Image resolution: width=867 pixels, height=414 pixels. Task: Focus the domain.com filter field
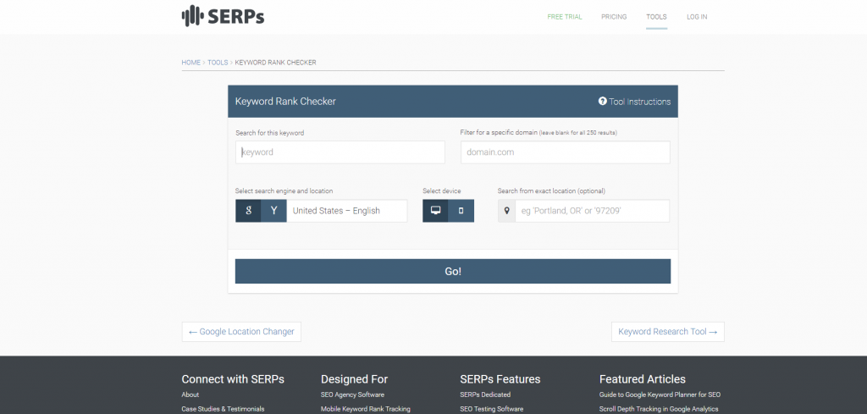(x=565, y=152)
